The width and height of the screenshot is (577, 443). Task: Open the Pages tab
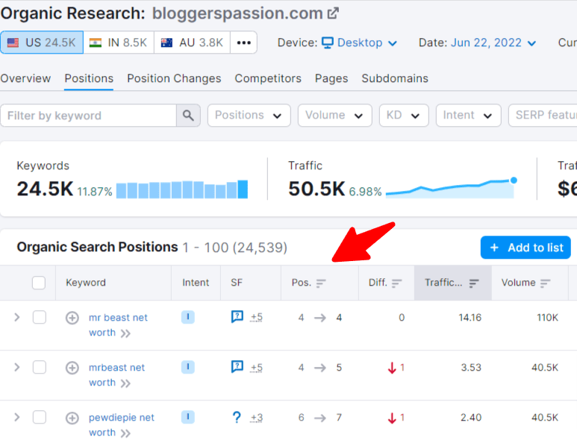pos(331,78)
